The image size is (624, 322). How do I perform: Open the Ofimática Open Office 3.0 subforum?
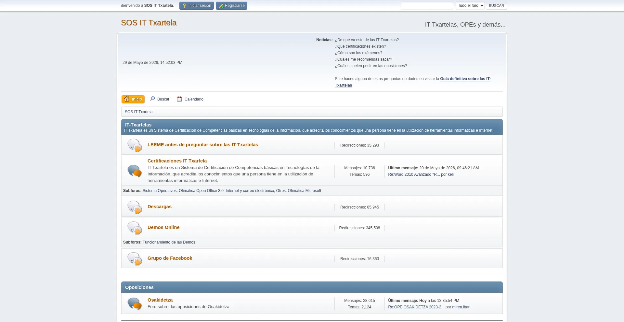(201, 191)
